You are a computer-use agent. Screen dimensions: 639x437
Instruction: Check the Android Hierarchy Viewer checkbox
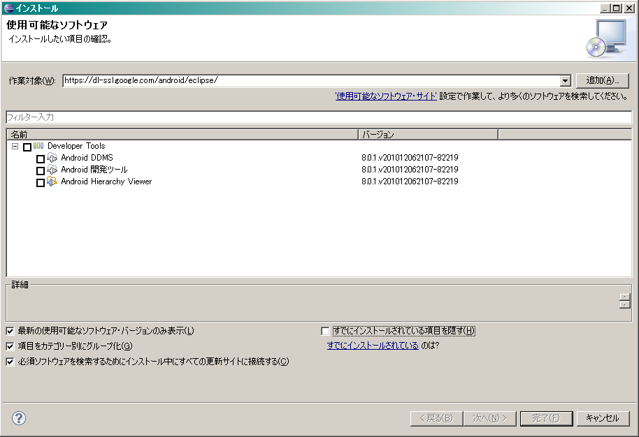pyautogui.click(x=41, y=183)
